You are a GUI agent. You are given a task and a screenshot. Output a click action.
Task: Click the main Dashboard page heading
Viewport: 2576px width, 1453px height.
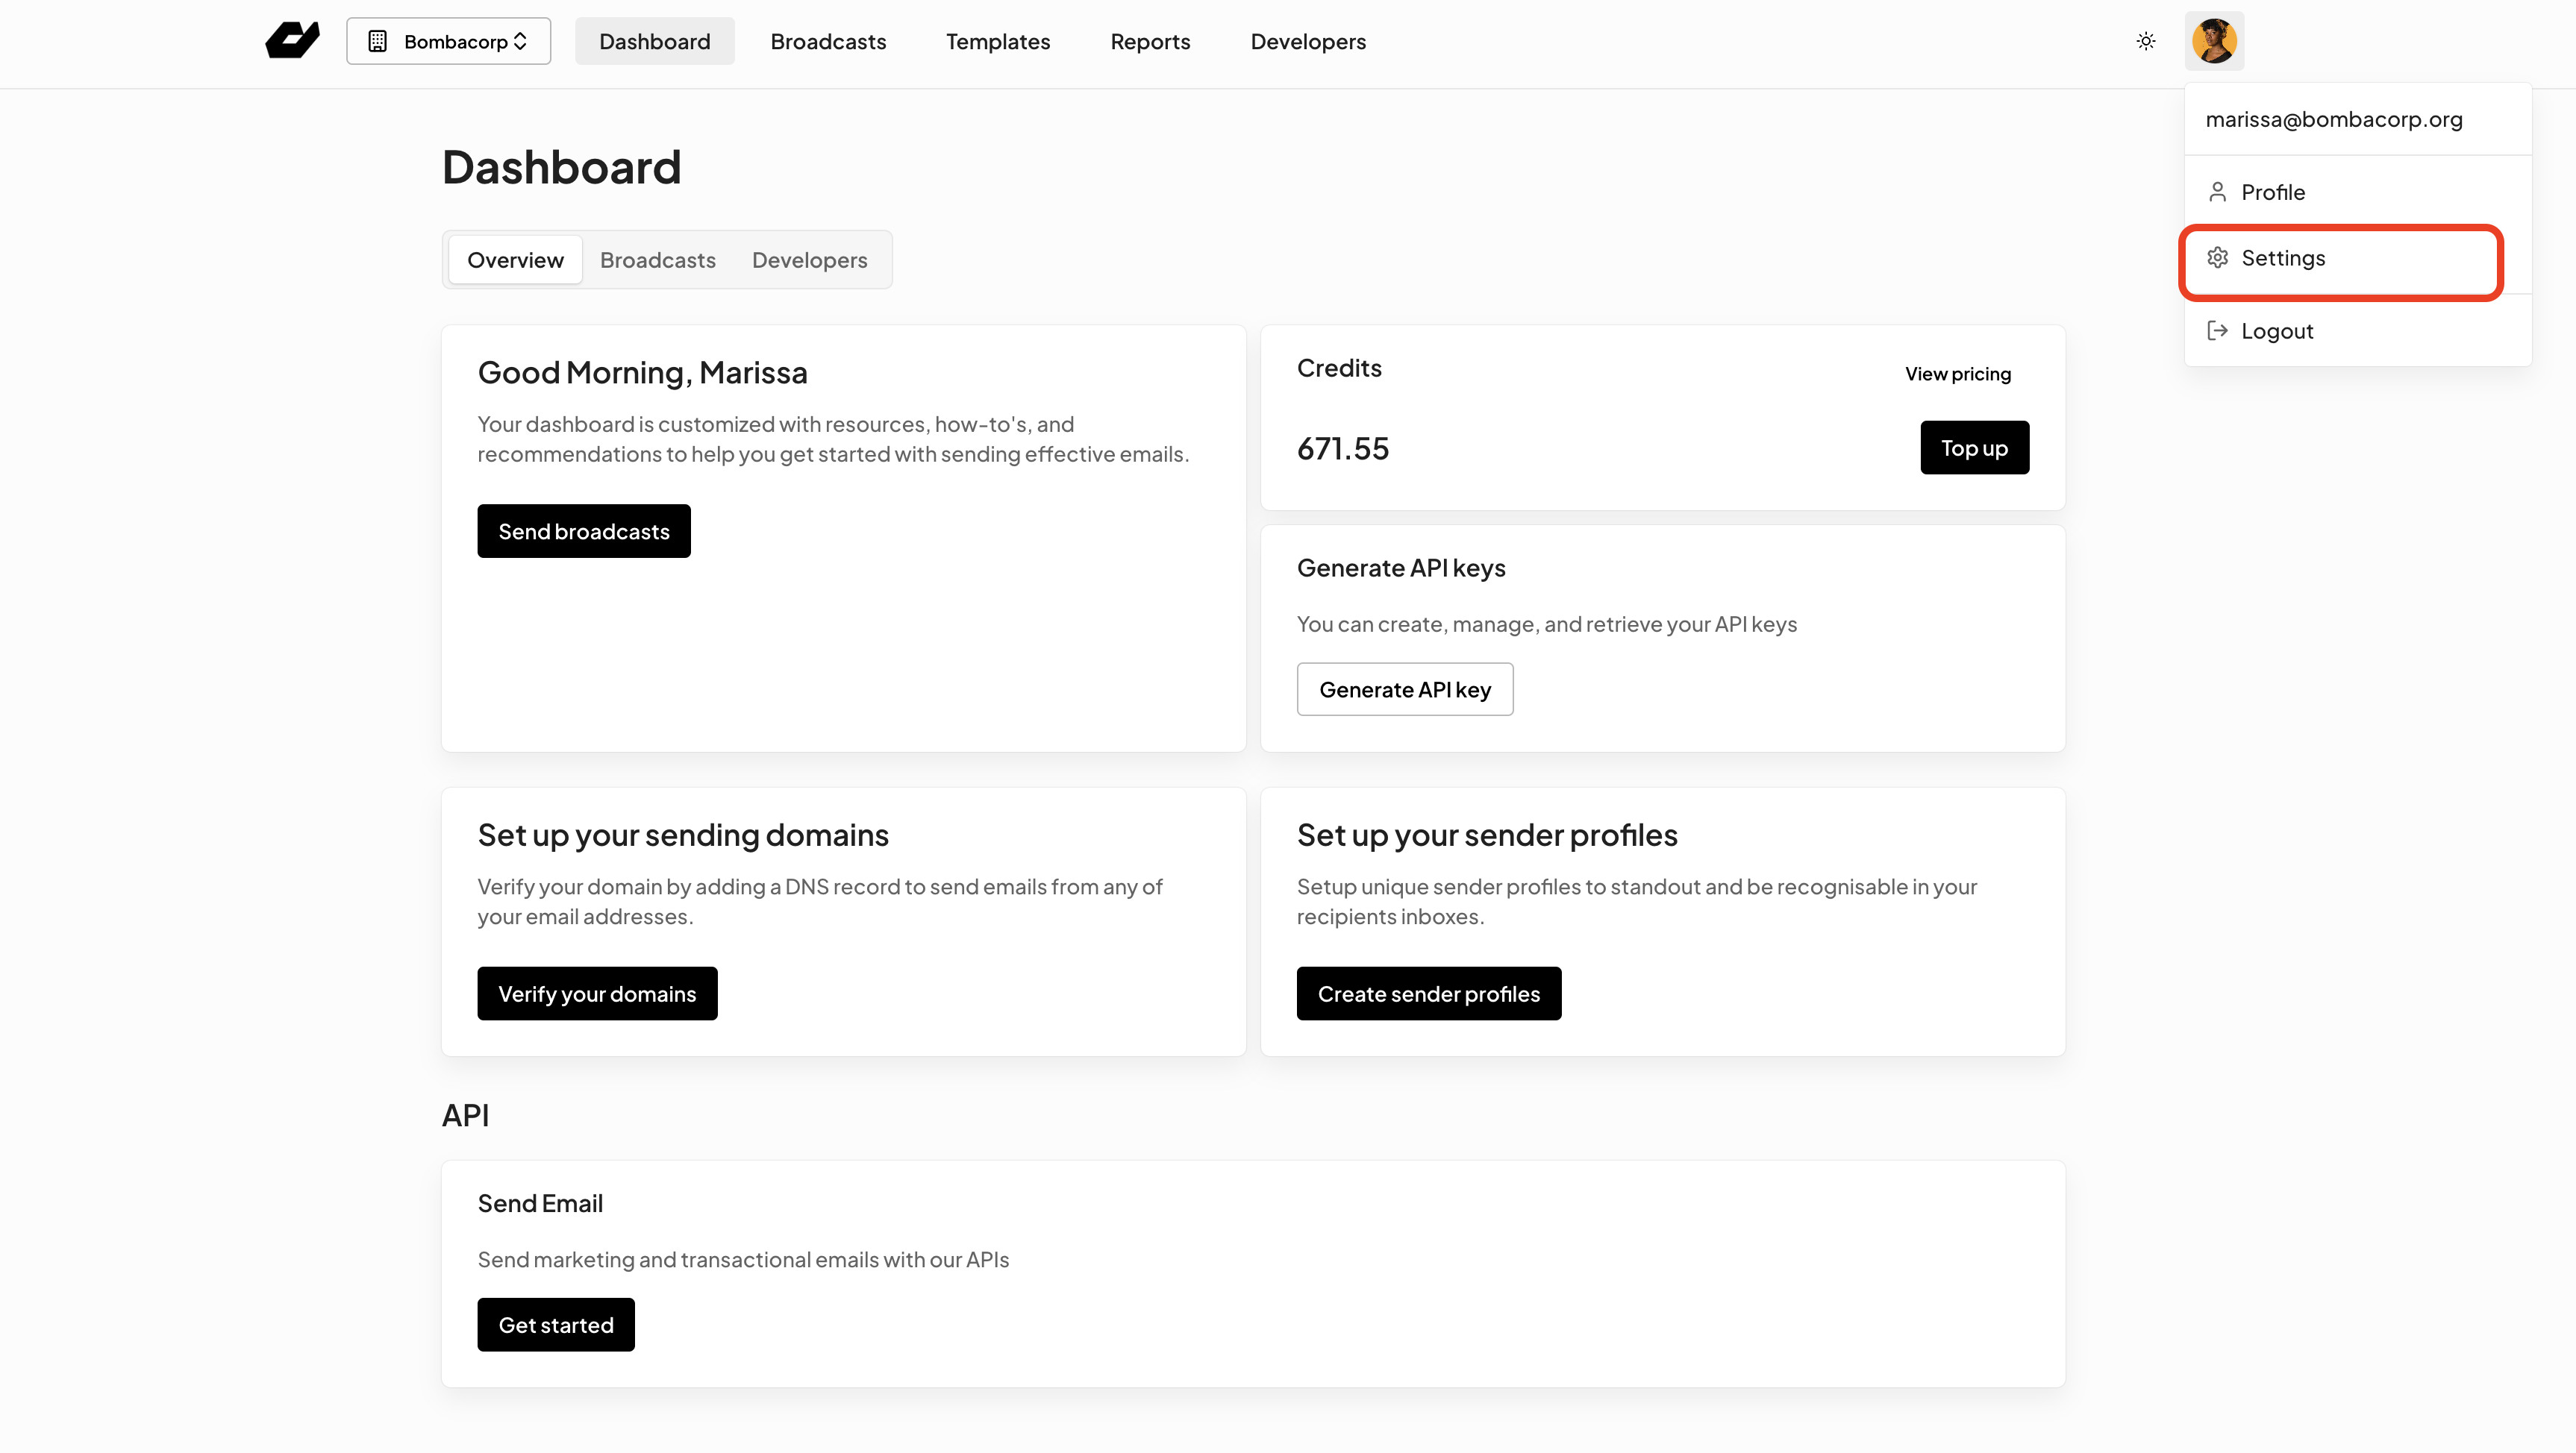[x=561, y=167]
